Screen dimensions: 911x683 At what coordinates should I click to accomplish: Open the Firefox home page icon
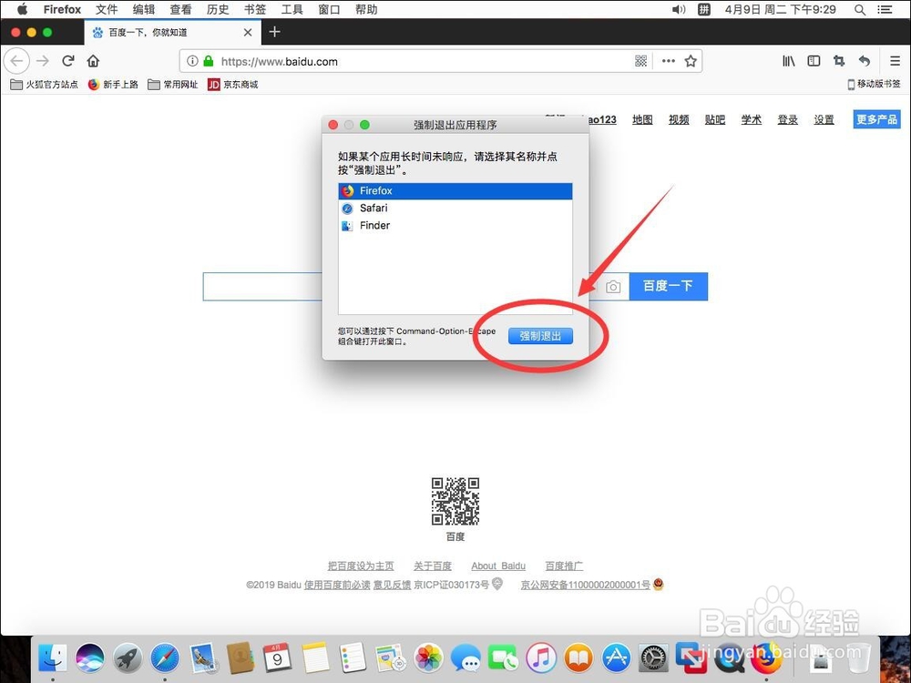[93, 61]
